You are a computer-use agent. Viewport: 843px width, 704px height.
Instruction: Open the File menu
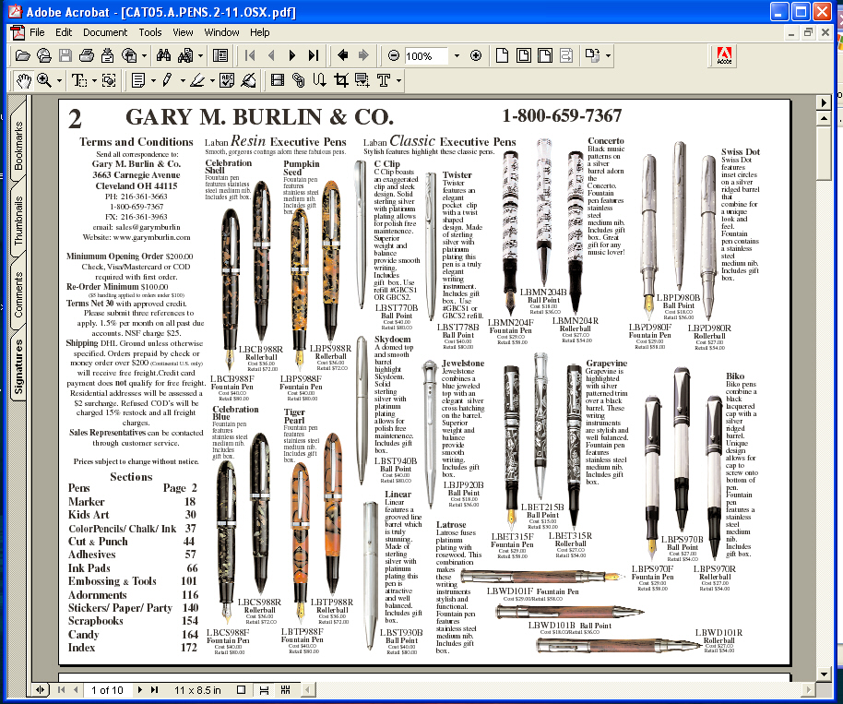coord(37,32)
